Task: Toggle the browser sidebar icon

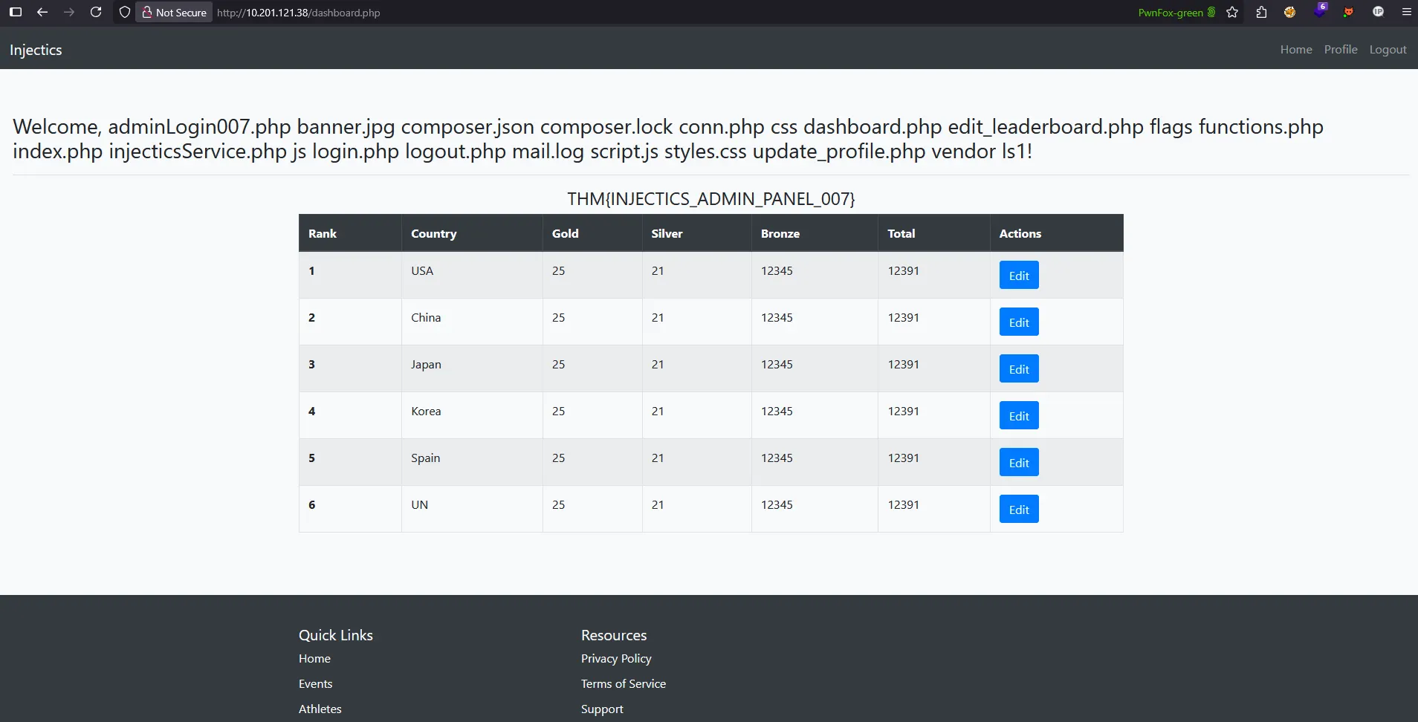Action: (15, 12)
